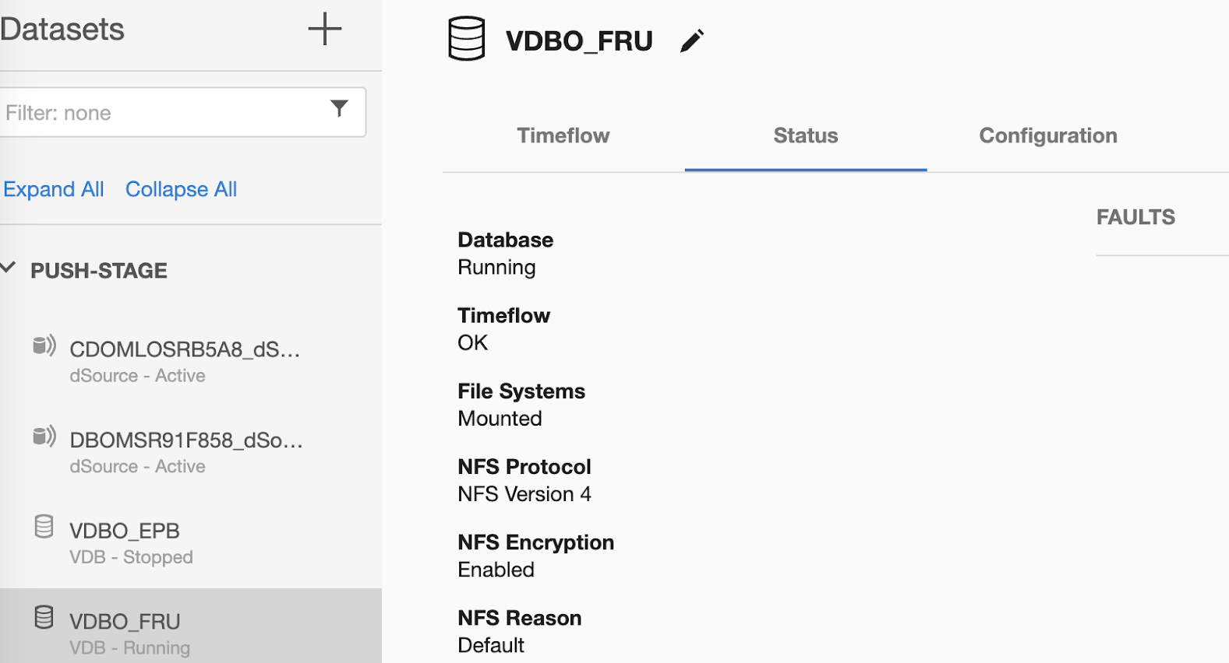Click the Expand All link

coord(54,189)
